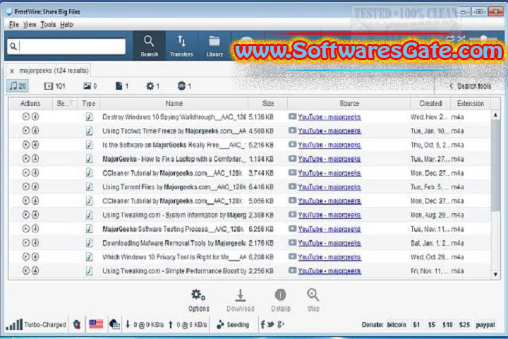The image size is (508, 339).
Task: Play preview of Which Windows 10 Privacy Tool
Action: [x=26, y=256]
